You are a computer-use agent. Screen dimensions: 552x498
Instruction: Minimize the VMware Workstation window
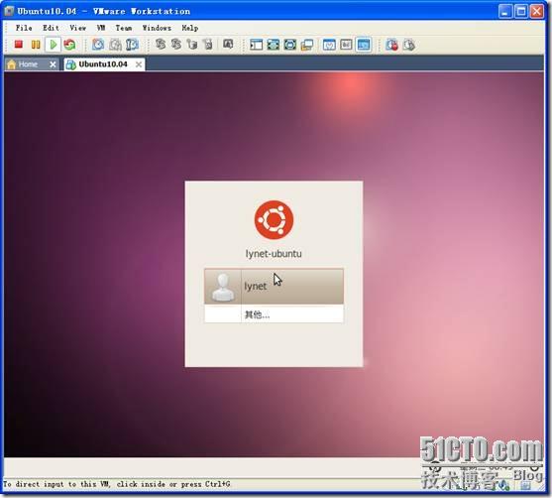tap(505, 11)
